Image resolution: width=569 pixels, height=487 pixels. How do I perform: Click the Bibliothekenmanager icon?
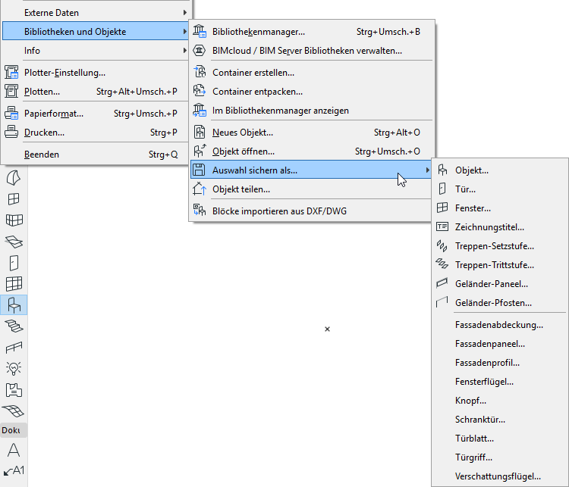click(x=200, y=31)
